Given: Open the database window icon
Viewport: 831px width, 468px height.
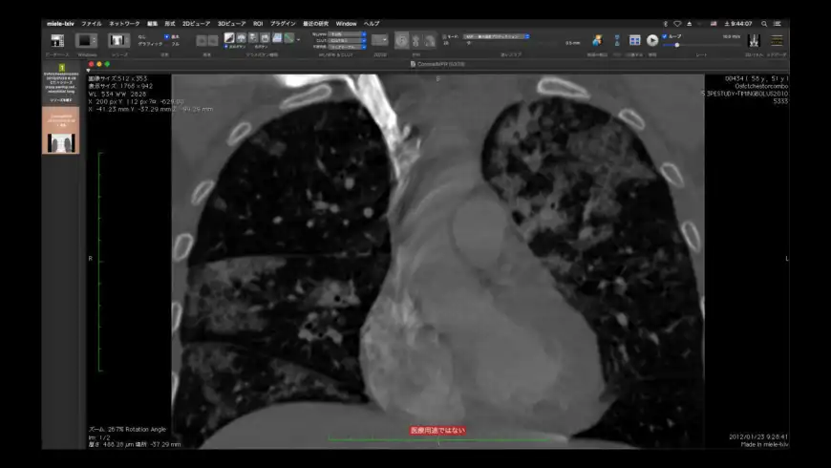Looking at the screenshot, I should (x=57, y=40).
